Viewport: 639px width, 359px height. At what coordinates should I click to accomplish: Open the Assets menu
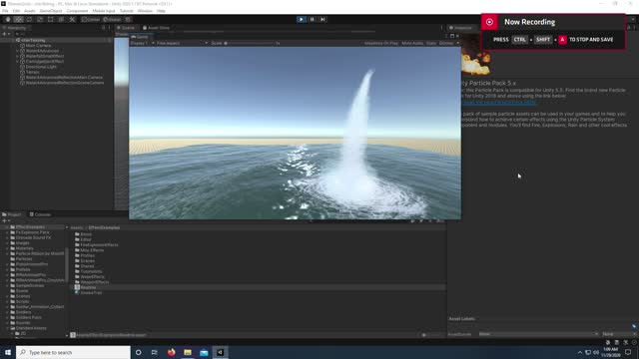pyautogui.click(x=30, y=11)
